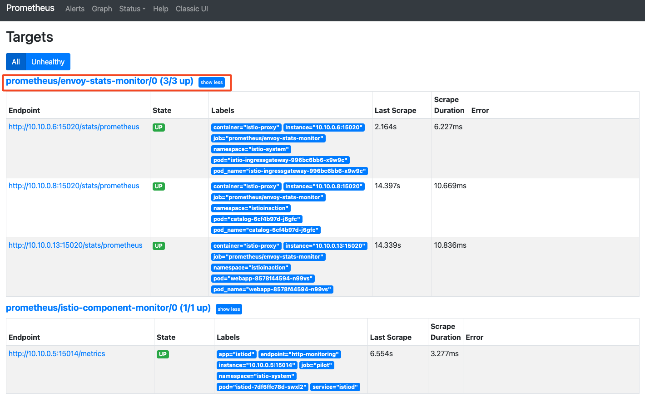The height and width of the screenshot is (397, 645).
Task: Click label container="istio-proxy" in 10.10.0.8 row
Action: click(246, 186)
